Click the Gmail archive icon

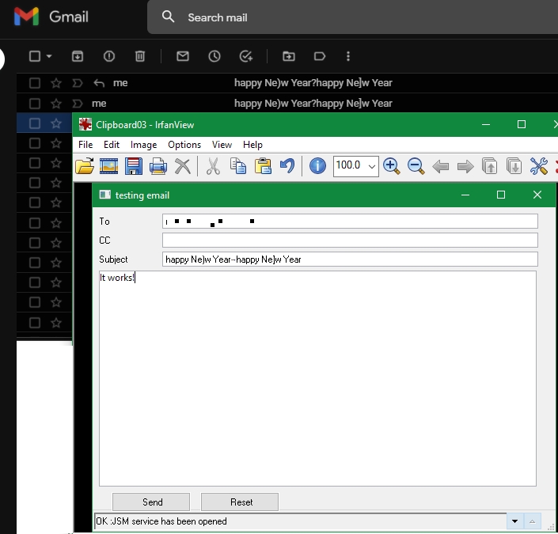point(78,56)
